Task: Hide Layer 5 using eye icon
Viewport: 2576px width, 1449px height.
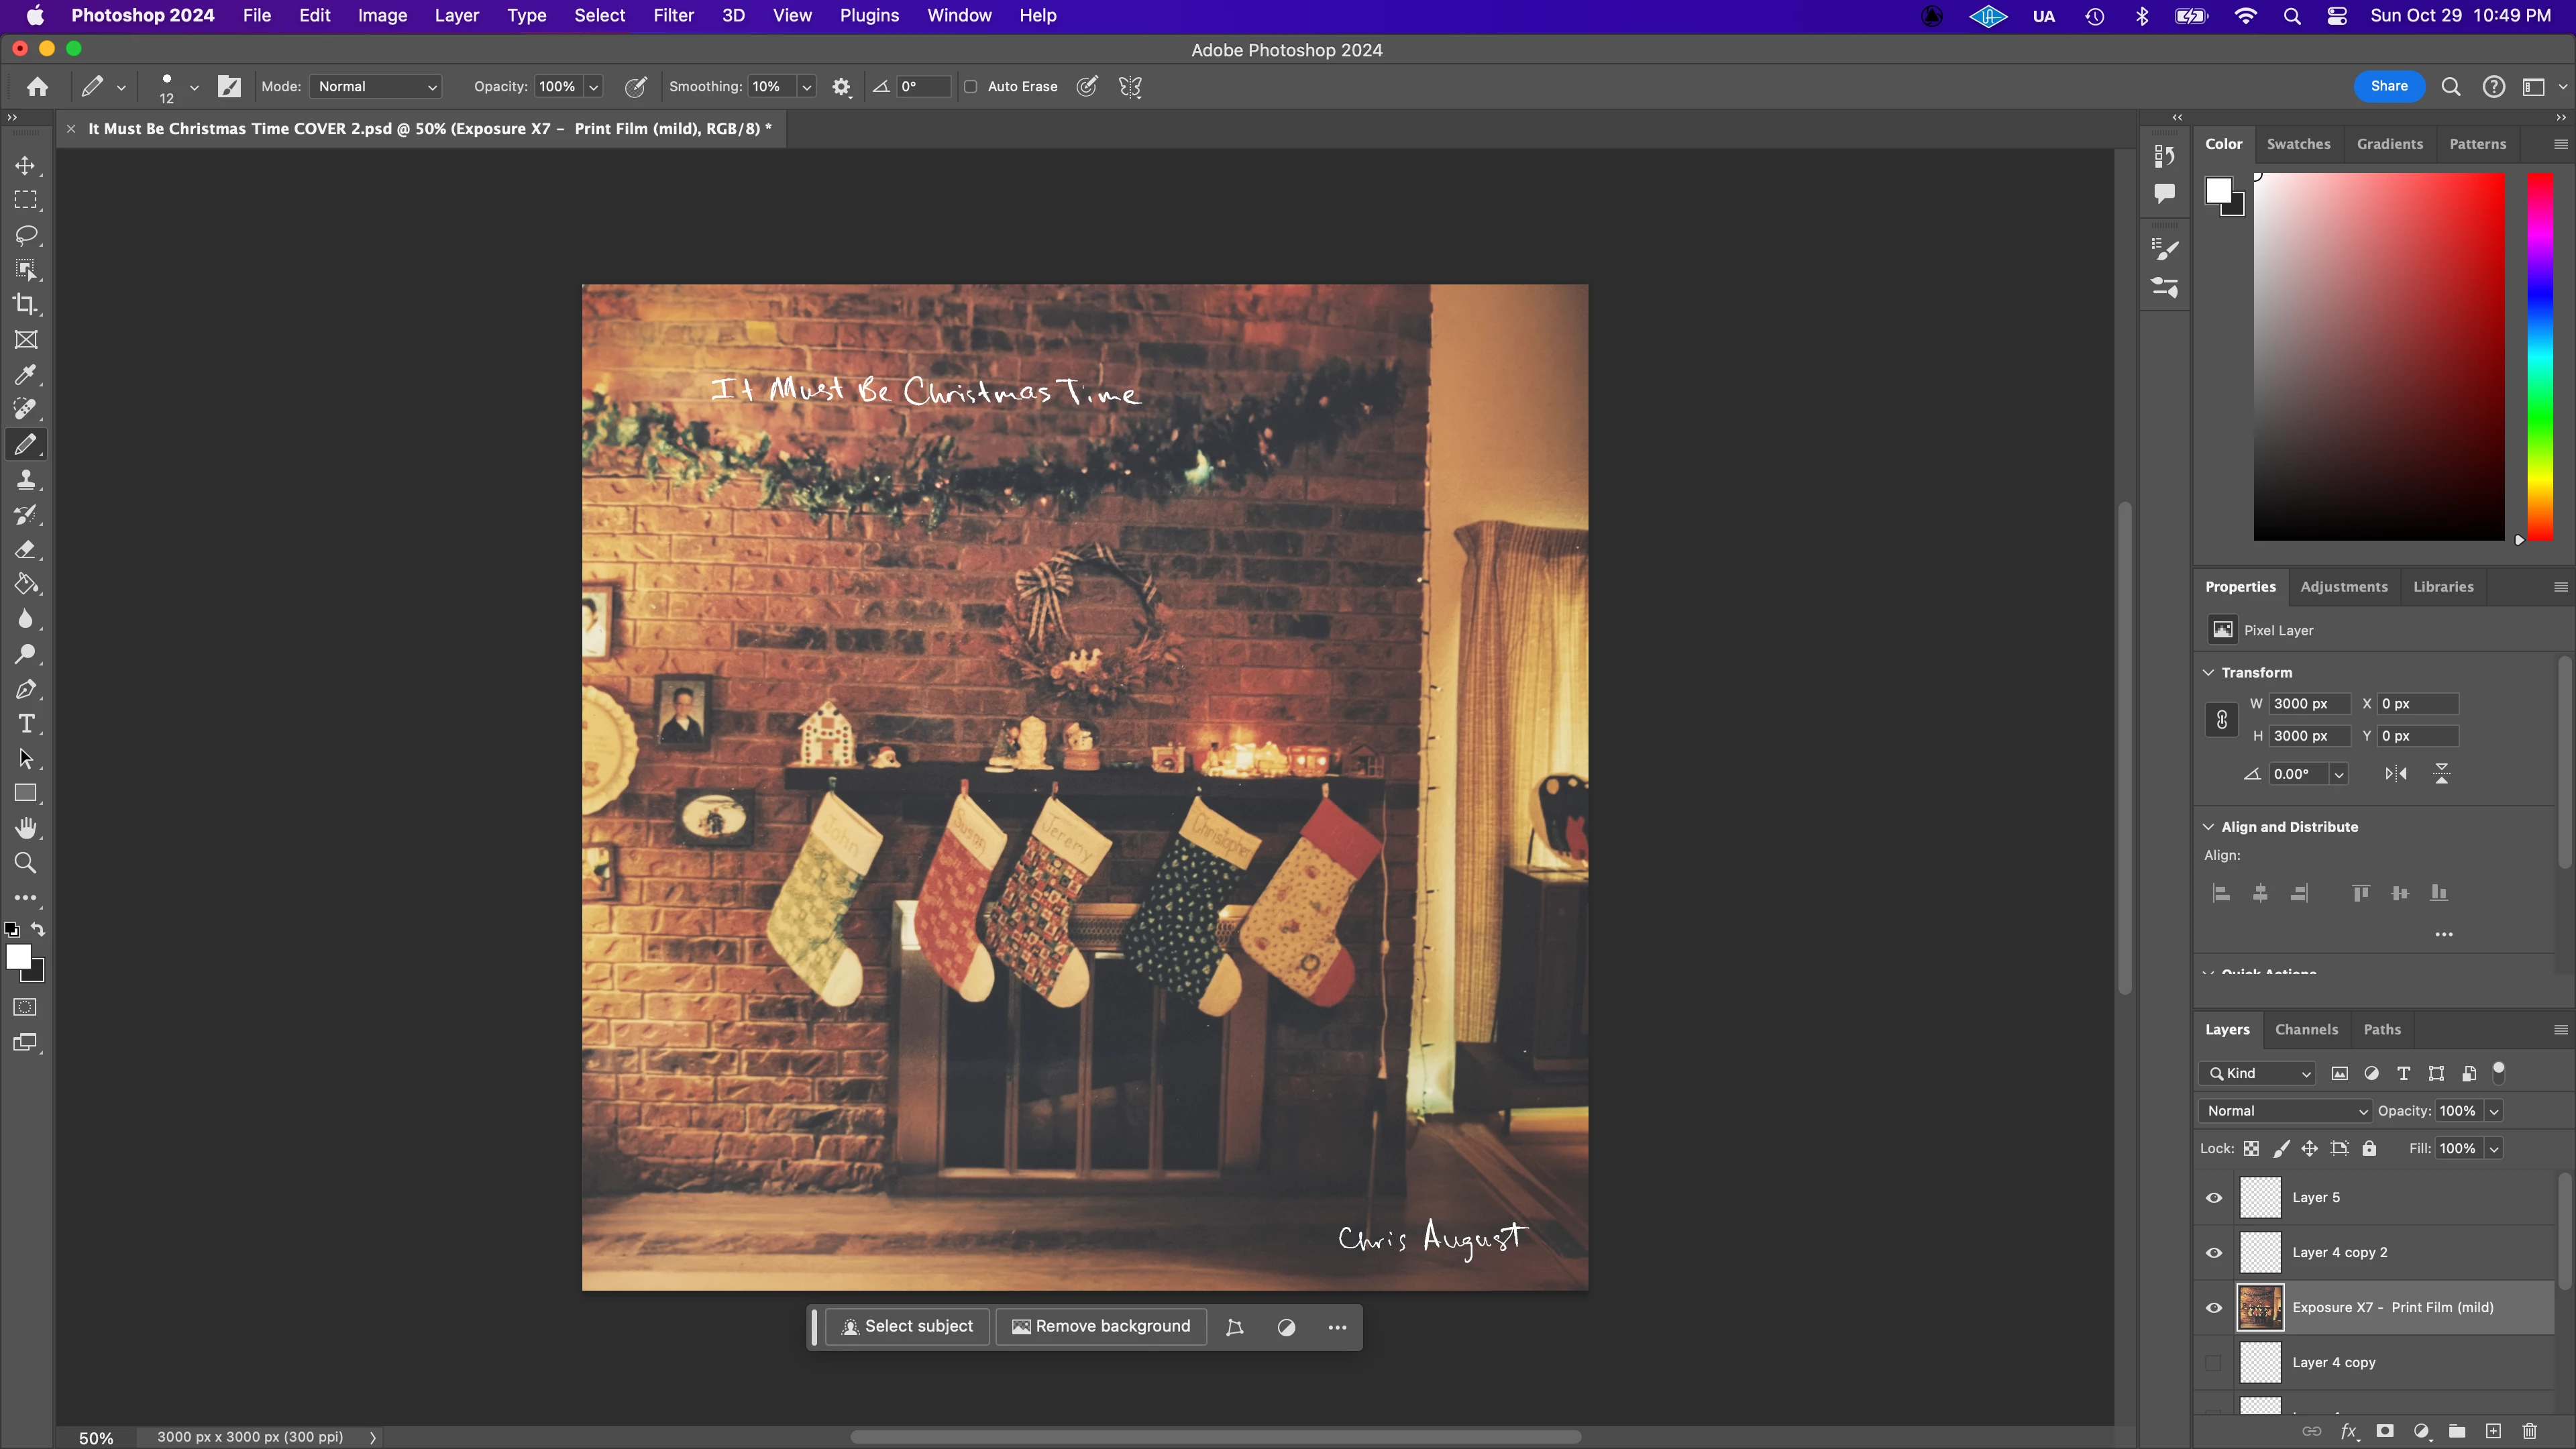Action: pos(2214,1198)
